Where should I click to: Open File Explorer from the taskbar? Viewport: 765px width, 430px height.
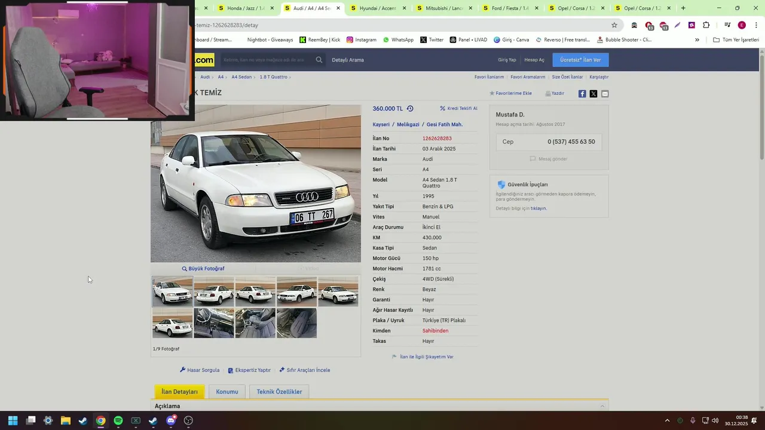click(66, 420)
